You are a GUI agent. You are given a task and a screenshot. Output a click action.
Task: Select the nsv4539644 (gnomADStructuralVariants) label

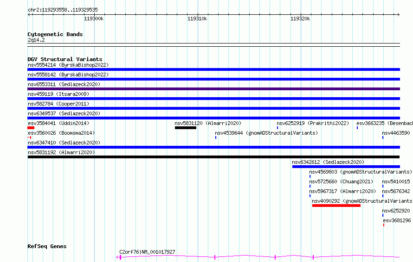click(266, 133)
